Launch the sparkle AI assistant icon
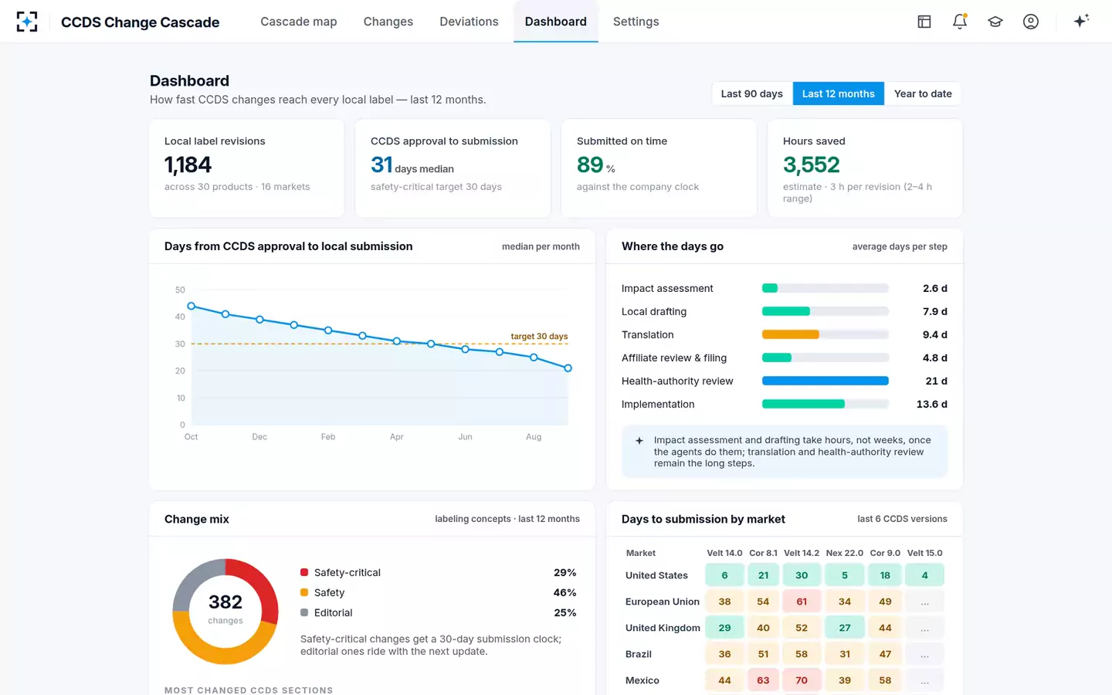Image resolution: width=1112 pixels, height=695 pixels. [1081, 21]
